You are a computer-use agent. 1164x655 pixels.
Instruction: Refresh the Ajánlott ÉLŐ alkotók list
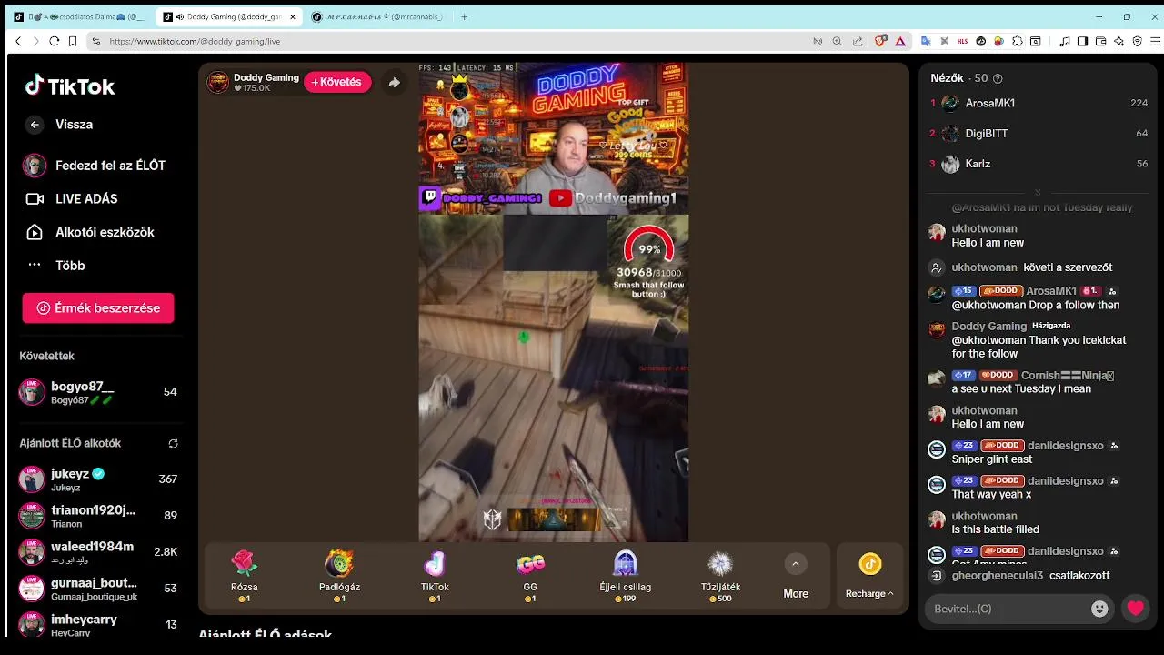(173, 444)
